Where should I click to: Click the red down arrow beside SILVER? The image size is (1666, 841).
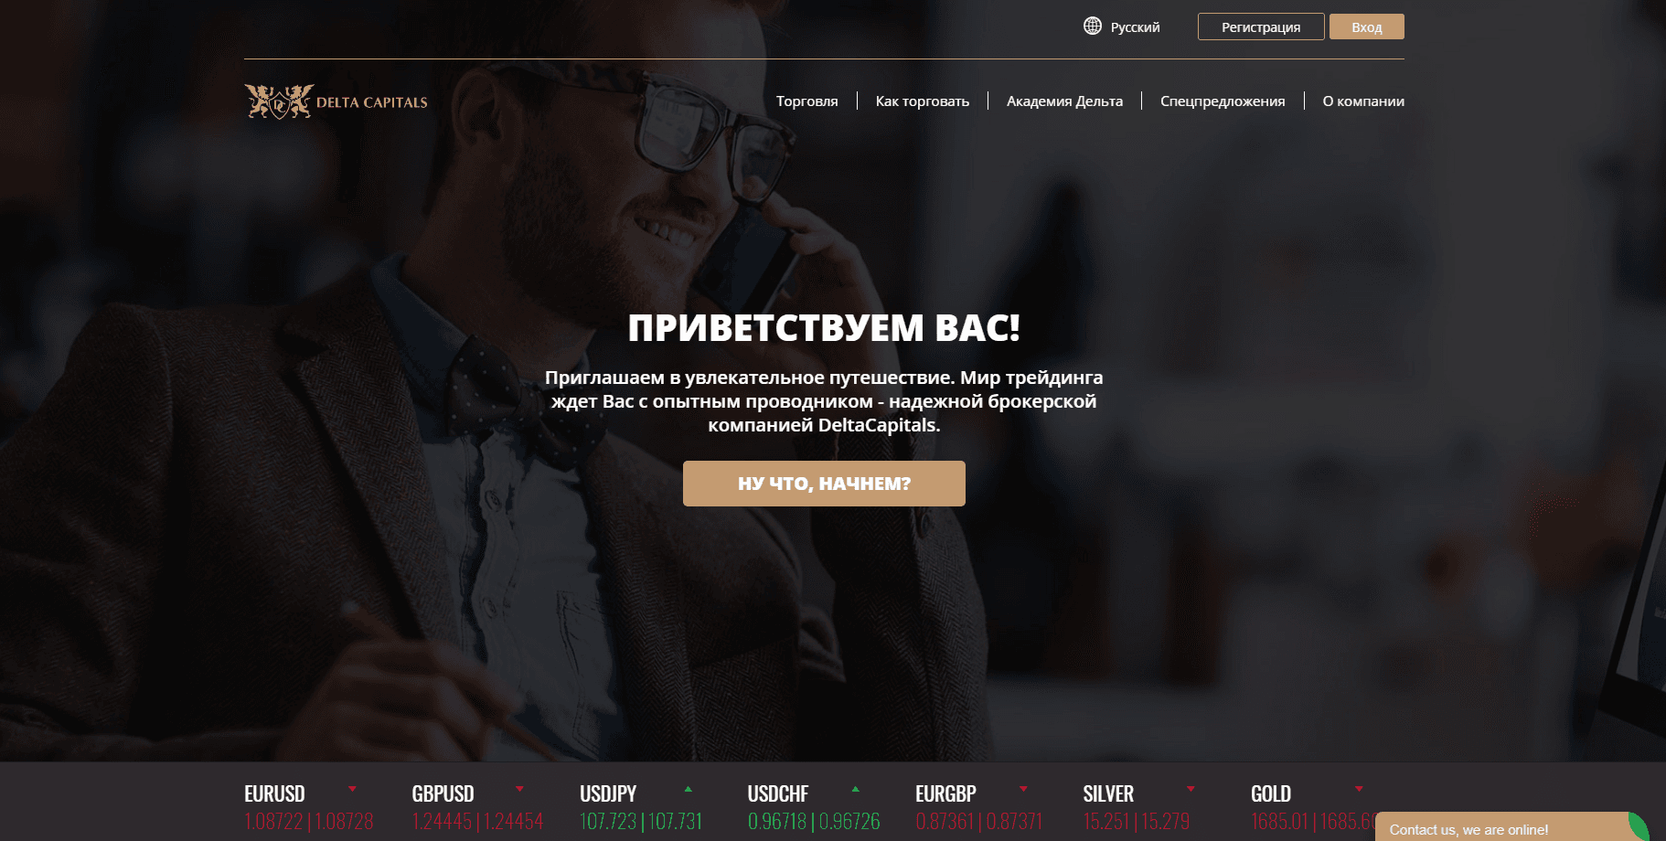tap(1191, 789)
